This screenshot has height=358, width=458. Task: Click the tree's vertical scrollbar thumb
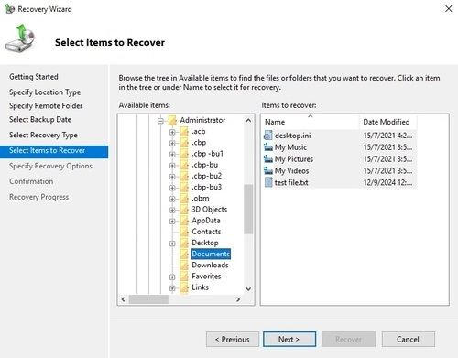(x=248, y=209)
